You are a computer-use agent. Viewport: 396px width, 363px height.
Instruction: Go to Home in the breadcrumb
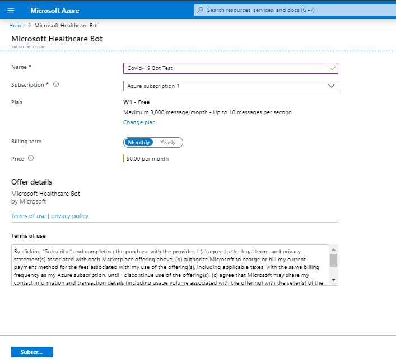pos(17,26)
